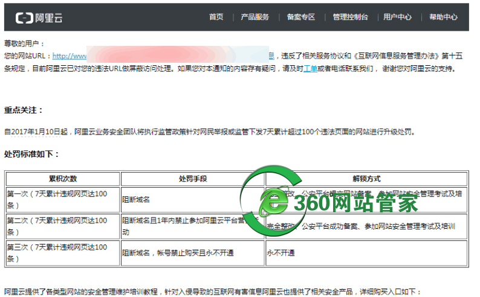Screen dimensions: 480x297
Task: Open 用户中心 in the navigation bar
Action: pyautogui.click(x=397, y=17)
